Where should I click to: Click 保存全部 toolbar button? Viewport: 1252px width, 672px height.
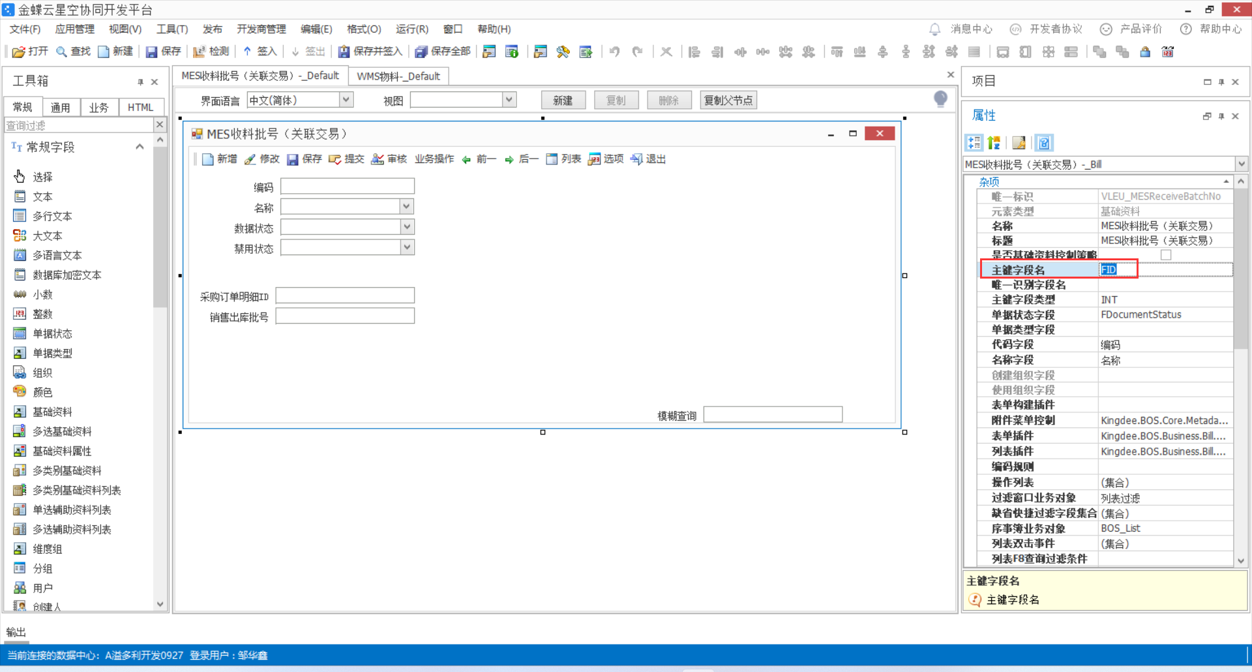(x=443, y=52)
